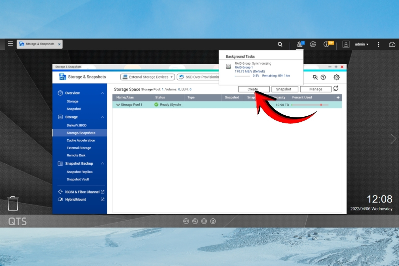This screenshot has width=399, height=266.
Task: Sort by Type column header
Action: point(203,97)
